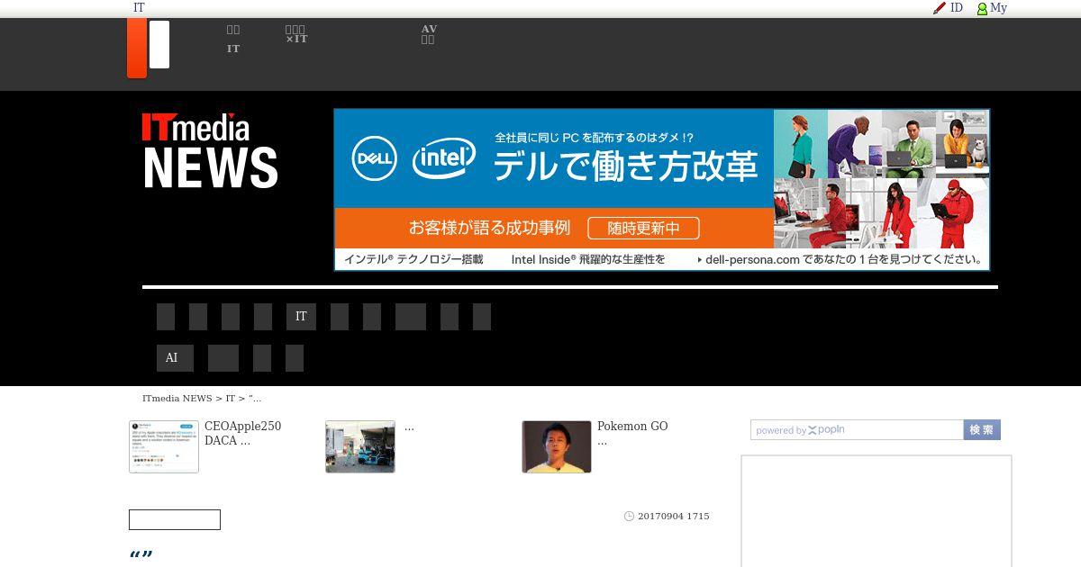Click the green user My icon
This screenshot has height=567, width=1081.
coord(983,9)
